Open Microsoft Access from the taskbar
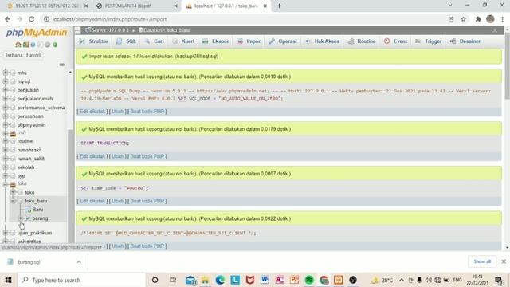 (280, 280)
